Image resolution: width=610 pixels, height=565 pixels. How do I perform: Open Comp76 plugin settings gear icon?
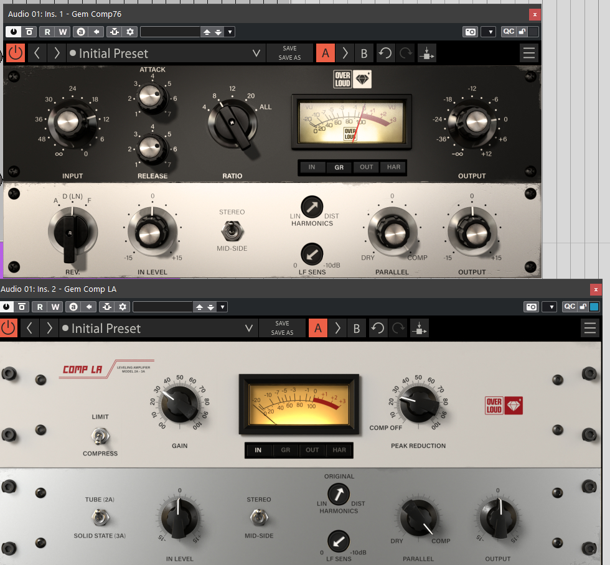[x=130, y=32]
